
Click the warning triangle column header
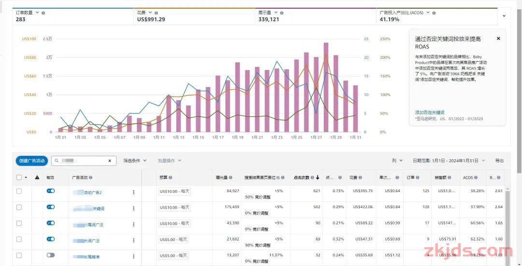pyautogui.click(x=37, y=178)
